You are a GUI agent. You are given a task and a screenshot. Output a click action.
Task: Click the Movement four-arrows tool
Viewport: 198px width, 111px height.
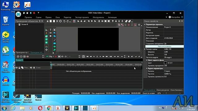click(46, 50)
